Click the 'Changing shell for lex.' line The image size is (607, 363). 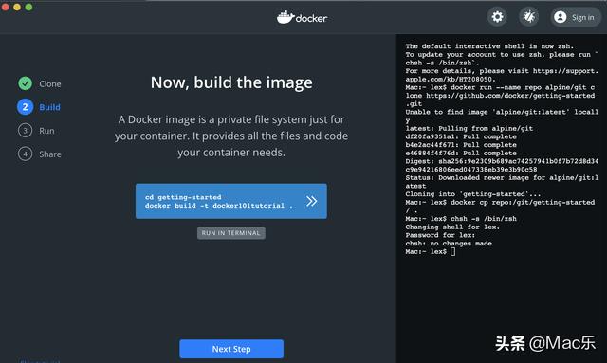pos(452,227)
